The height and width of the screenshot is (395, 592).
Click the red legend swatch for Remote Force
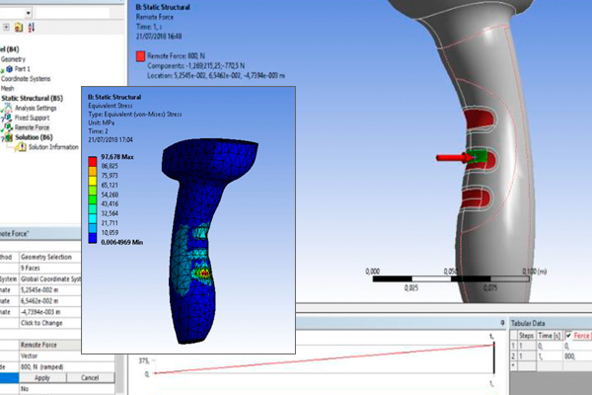coord(141,58)
